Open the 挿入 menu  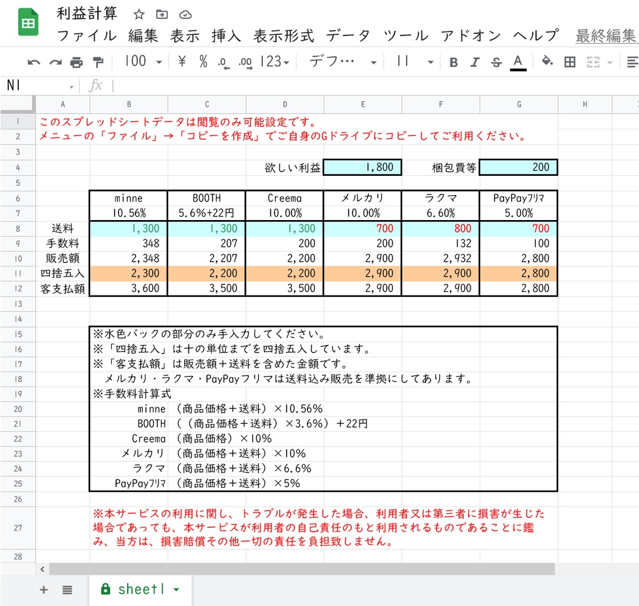tap(226, 36)
